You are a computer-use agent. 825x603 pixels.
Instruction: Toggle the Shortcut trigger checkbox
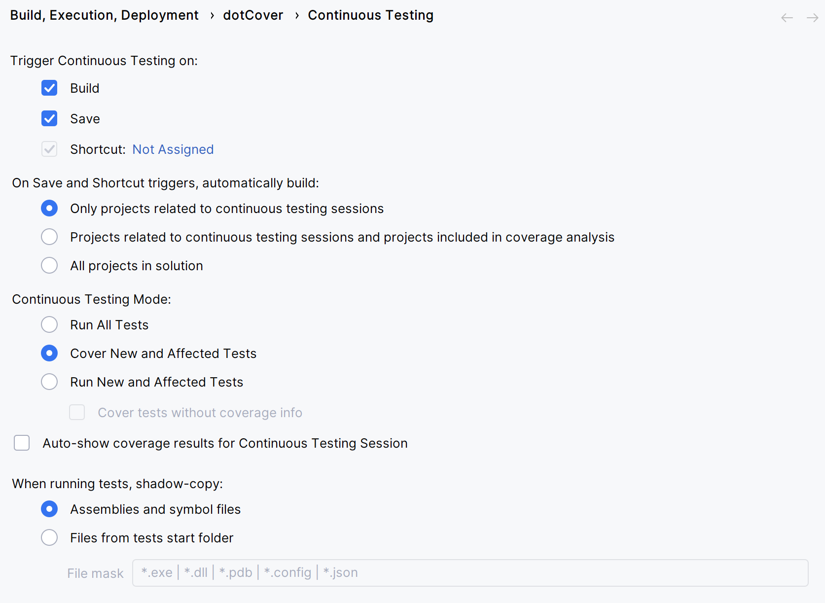49,149
